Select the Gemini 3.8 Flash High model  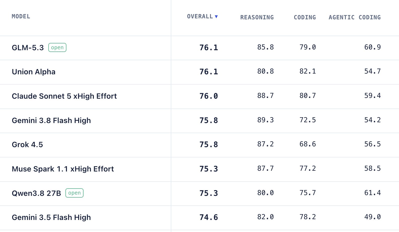51,121
